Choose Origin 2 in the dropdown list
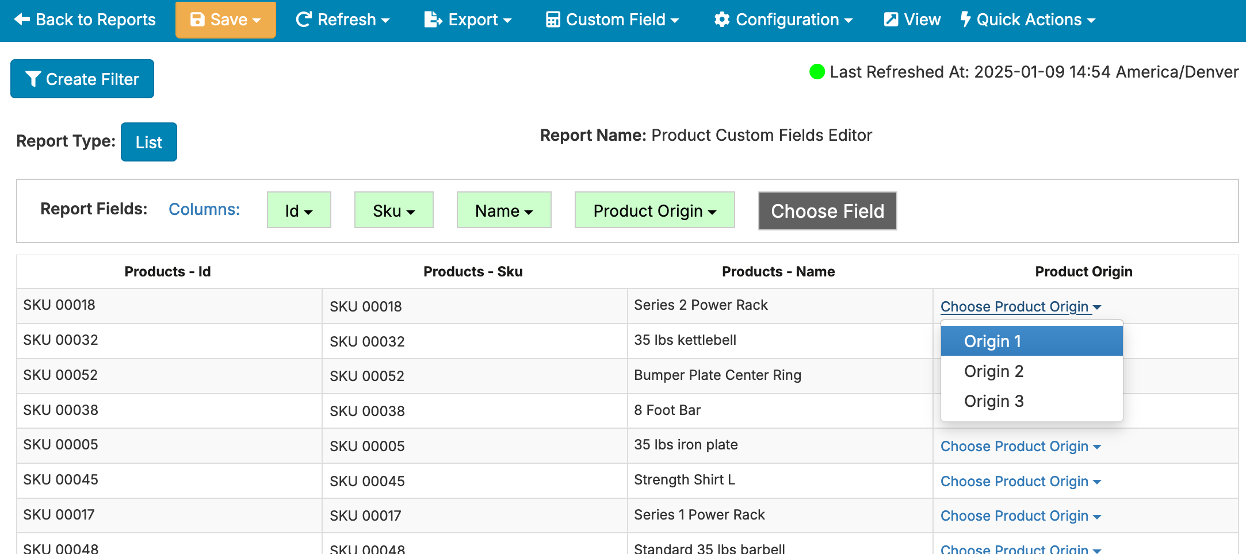 (993, 371)
